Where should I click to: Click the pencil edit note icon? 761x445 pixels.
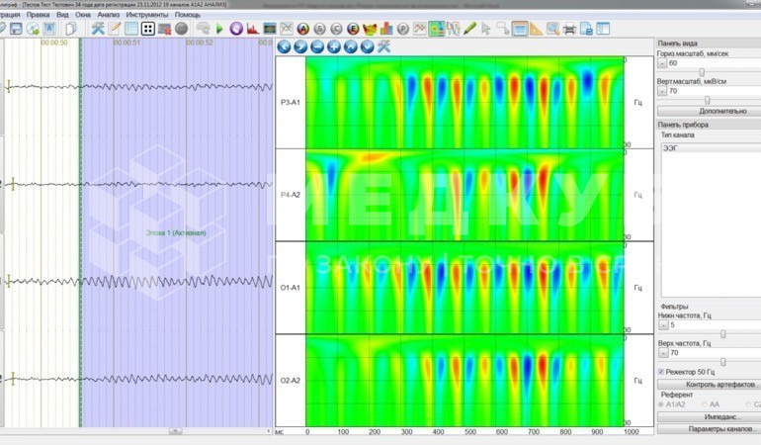coord(115,29)
